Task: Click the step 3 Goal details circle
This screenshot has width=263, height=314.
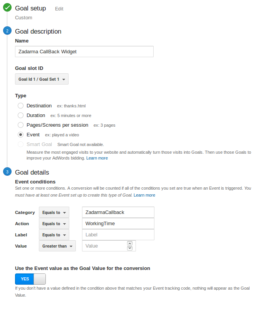Action: coord(7,172)
